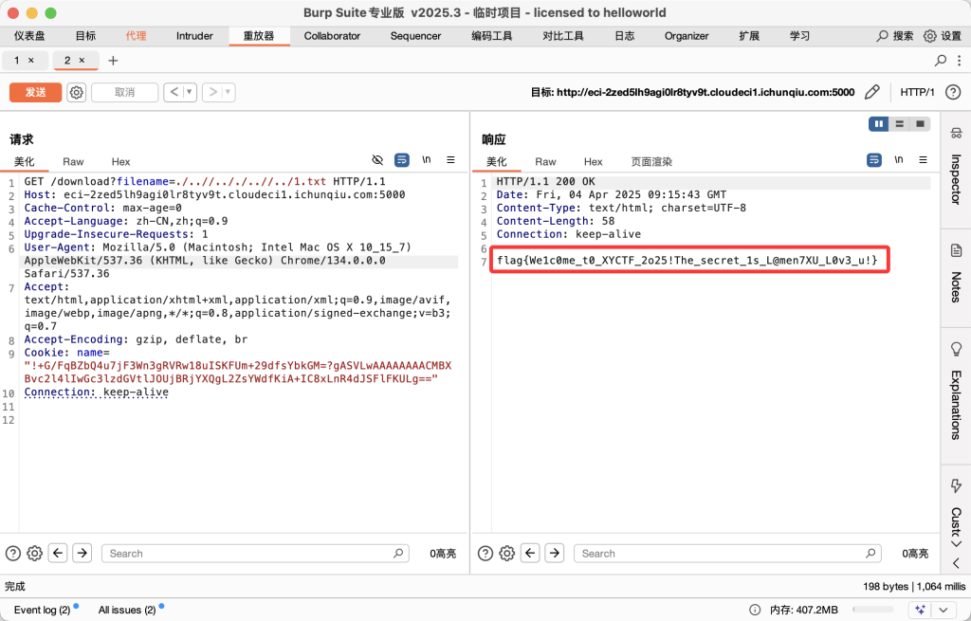Screen dimensions: 971x621
Task: Select stacked top-bottom layout view
Action: 899,124
